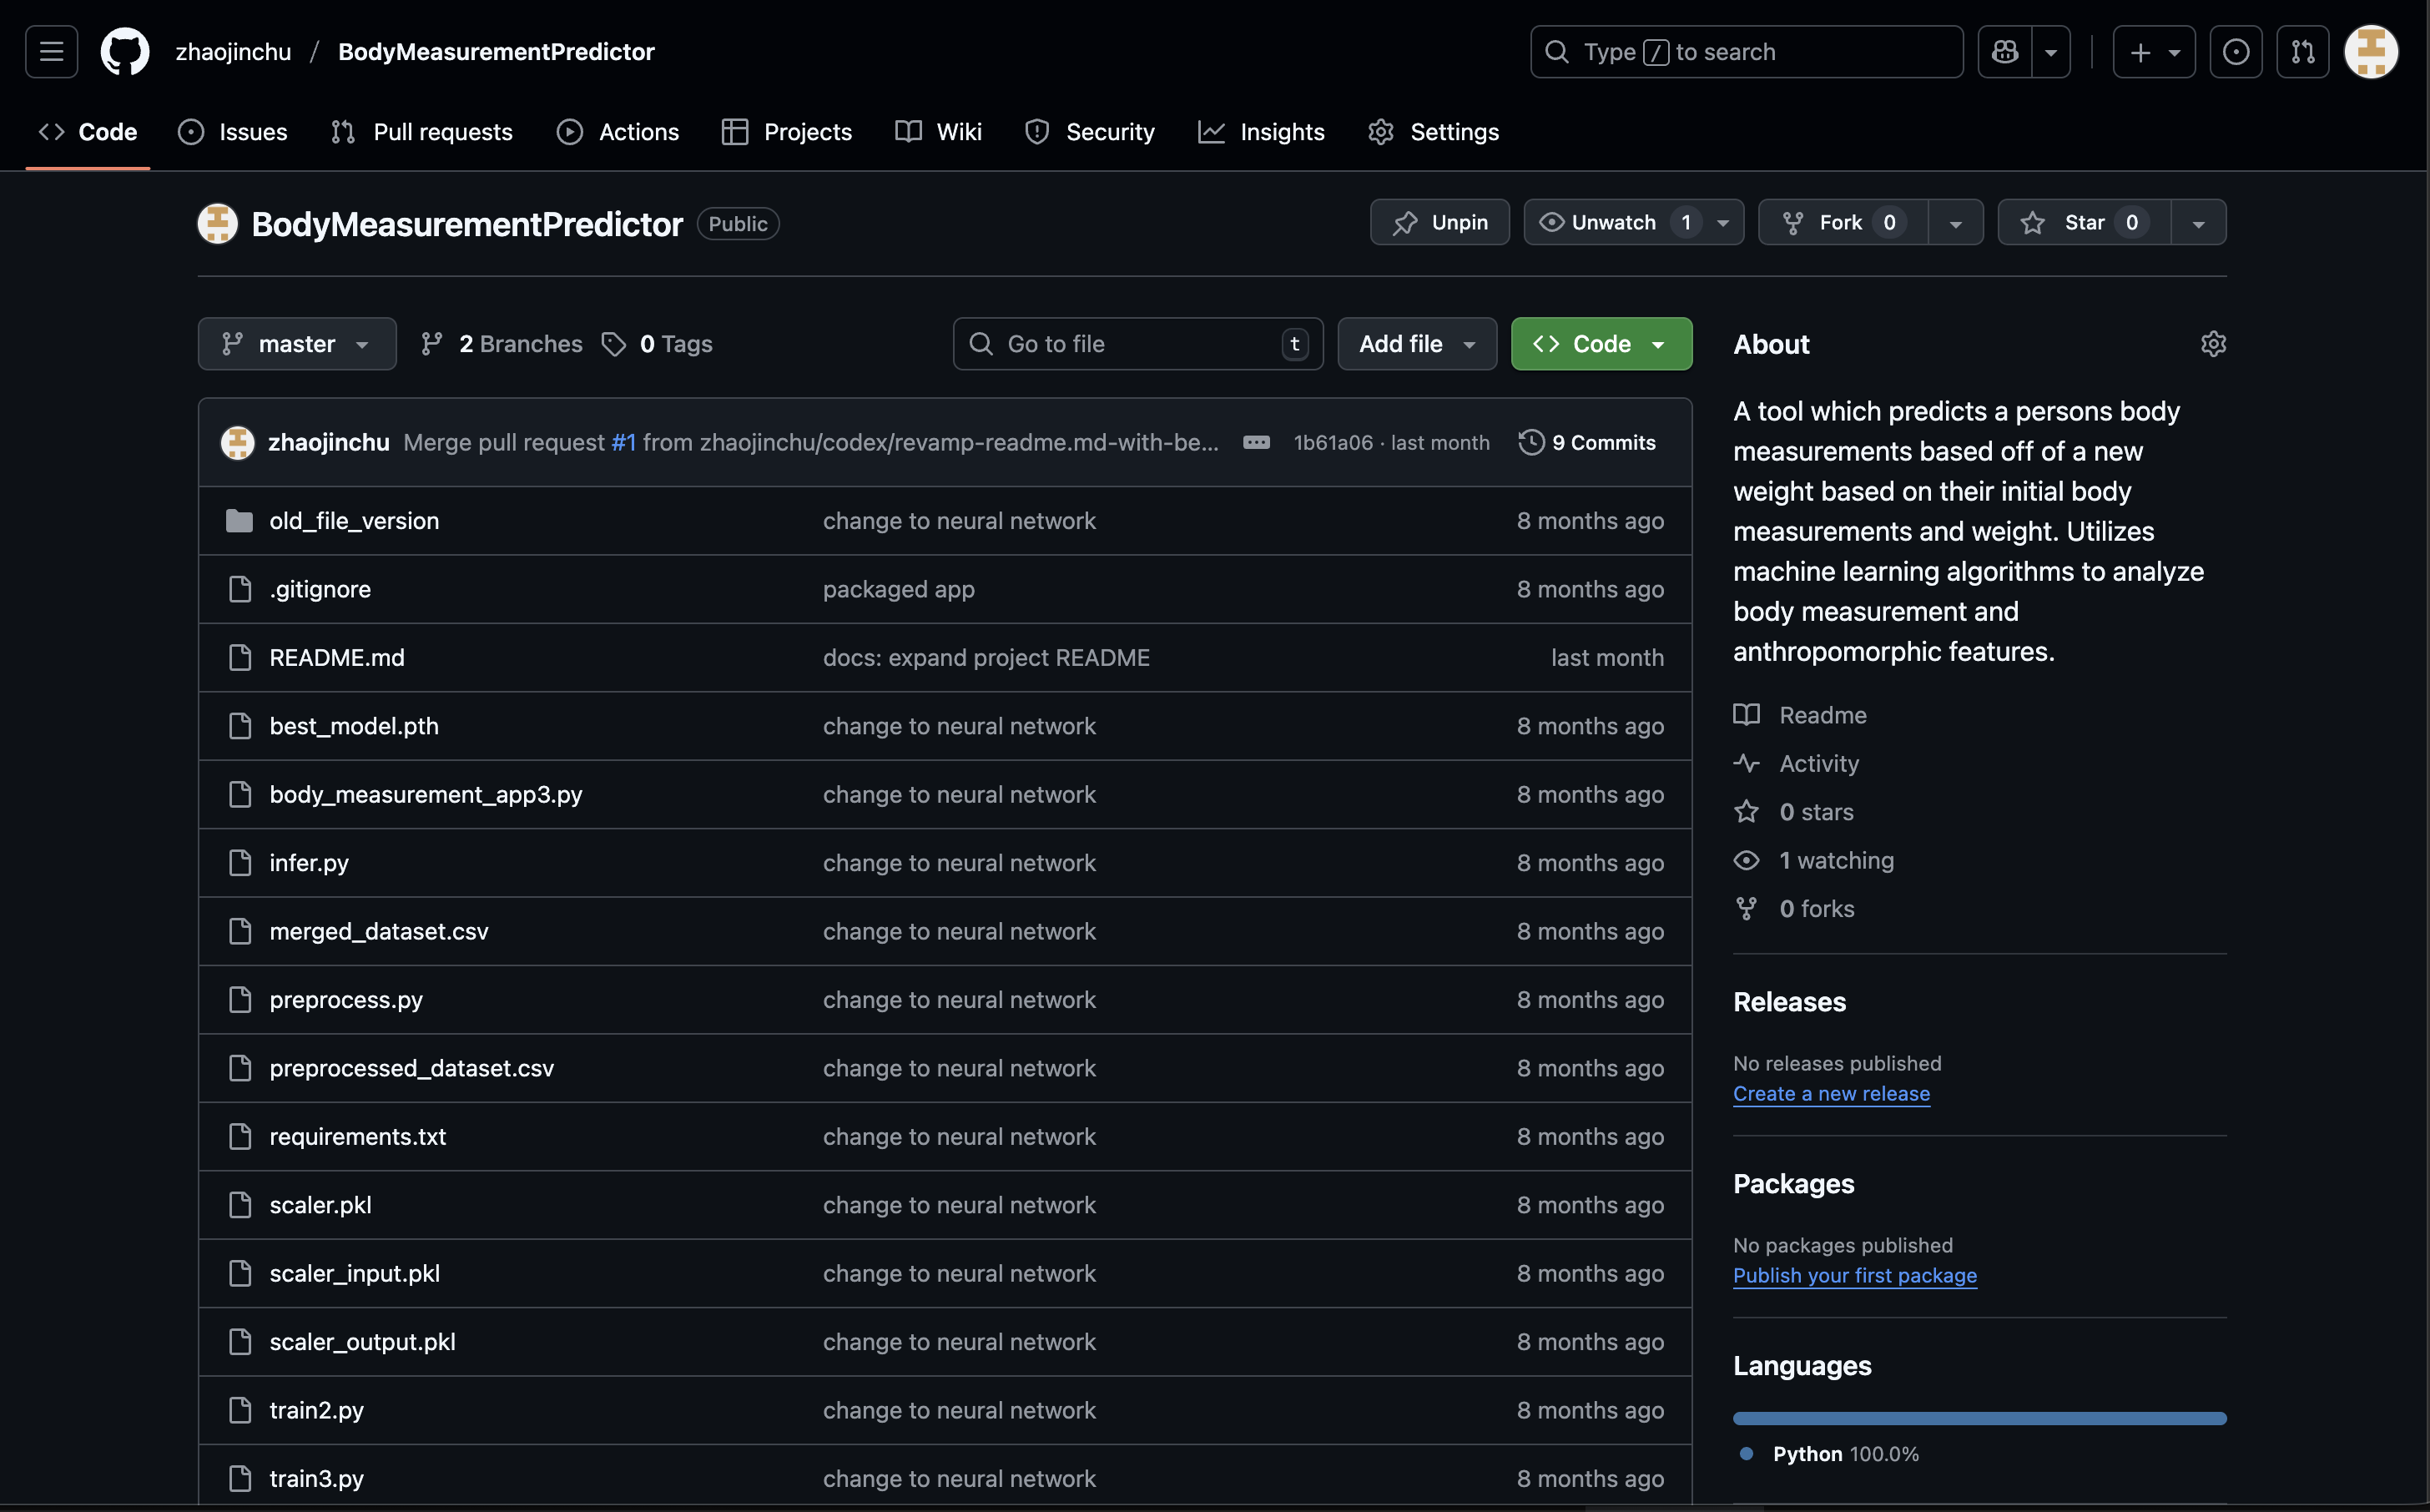Click the search magnifier icon in header
The image size is (2430, 1512).
point(1557,51)
